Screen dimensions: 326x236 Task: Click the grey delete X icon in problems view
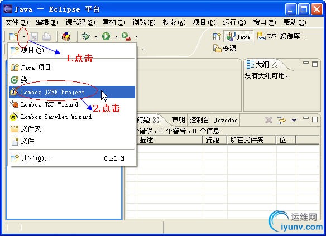tap(269, 120)
